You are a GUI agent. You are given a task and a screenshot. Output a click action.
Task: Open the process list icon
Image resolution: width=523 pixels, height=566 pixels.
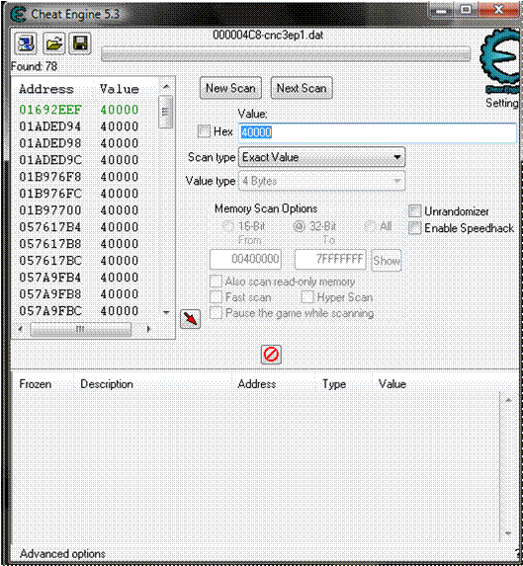tap(26, 43)
